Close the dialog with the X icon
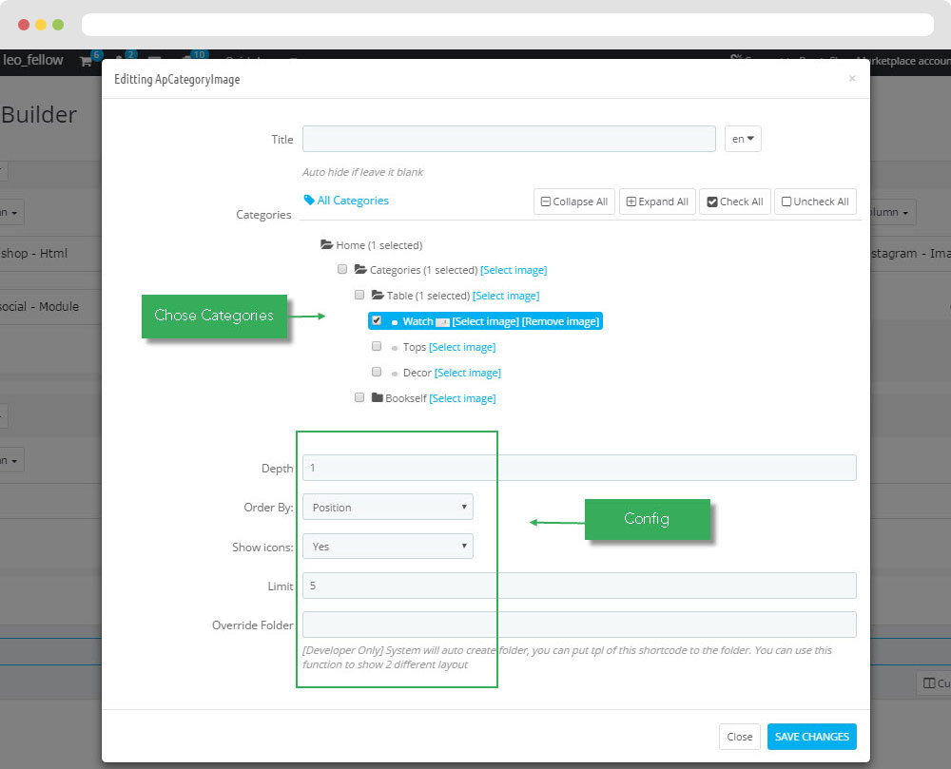Image resolution: width=951 pixels, height=769 pixels. coord(852,79)
